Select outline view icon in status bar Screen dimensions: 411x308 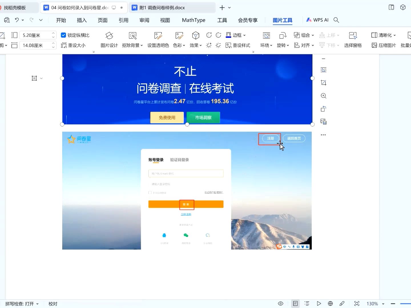(x=307, y=303)
